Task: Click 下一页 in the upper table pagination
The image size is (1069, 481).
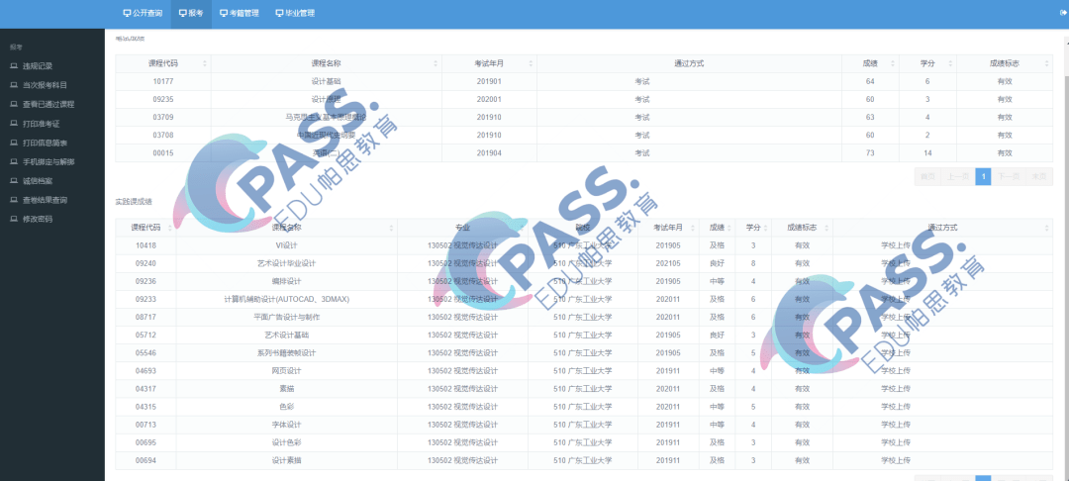Action: [1008, 177]
